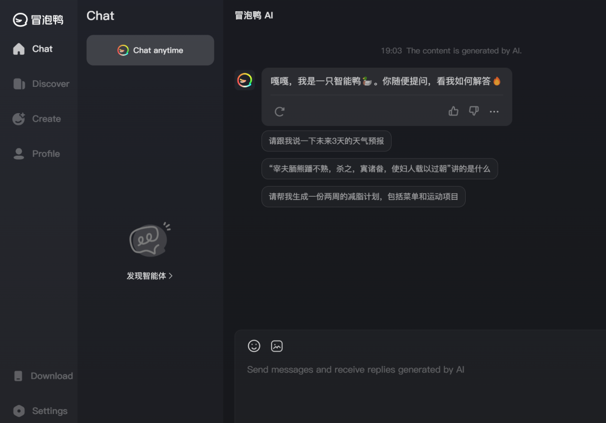Open the Discover section
Screen dimensions: 606x423
[40, 83]
